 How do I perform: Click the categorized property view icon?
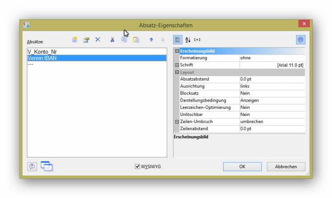click(x=178, y=40)
